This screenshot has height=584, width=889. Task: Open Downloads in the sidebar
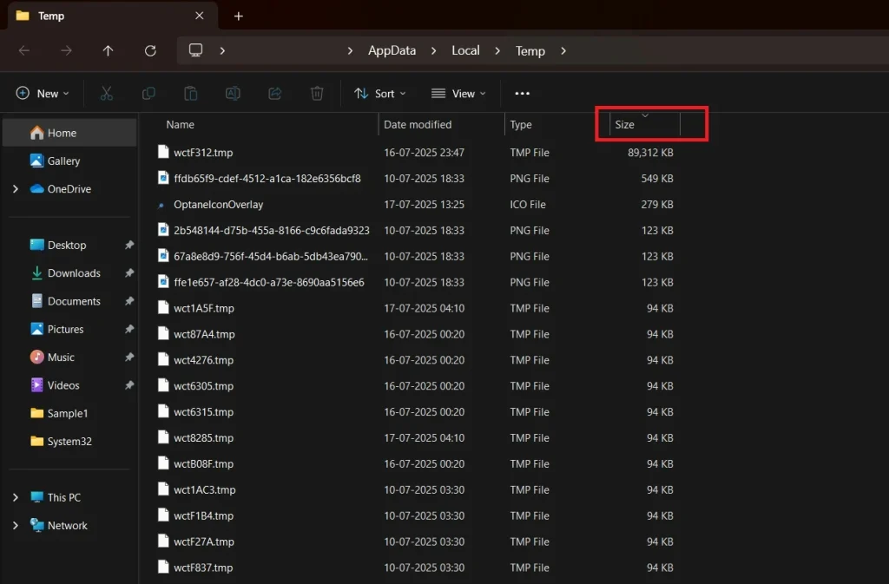74,273
